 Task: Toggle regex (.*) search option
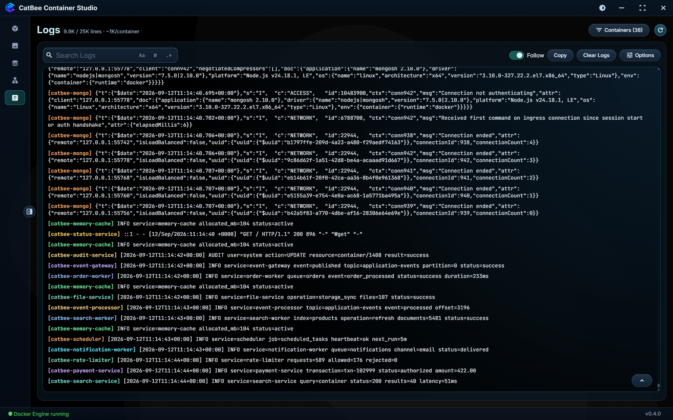click(169, 55)
